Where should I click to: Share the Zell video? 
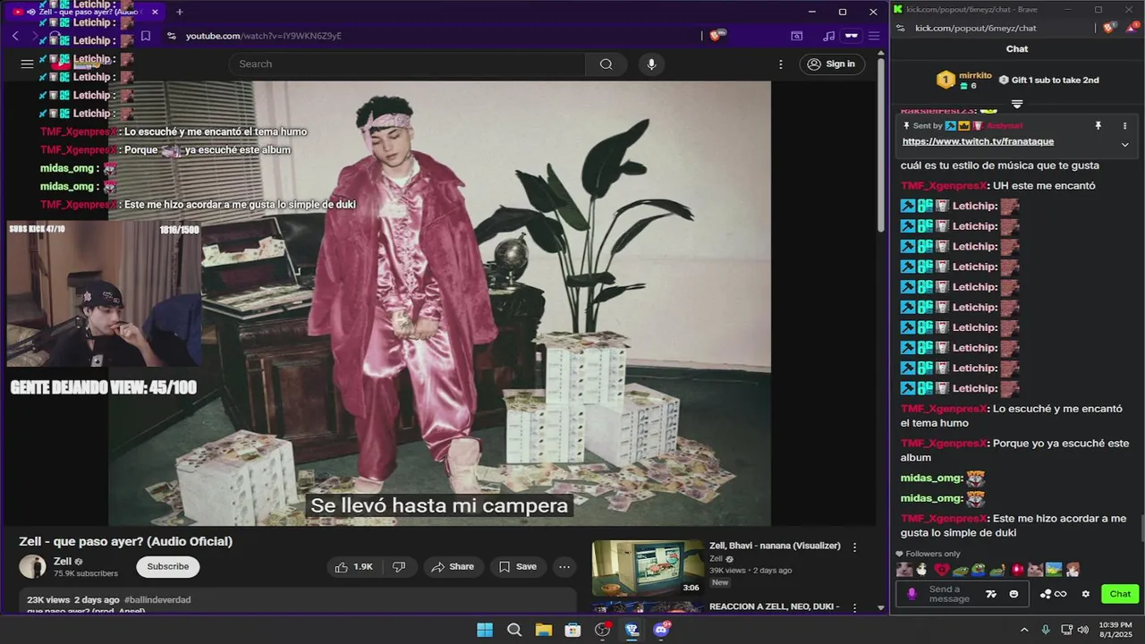[452, 566]
